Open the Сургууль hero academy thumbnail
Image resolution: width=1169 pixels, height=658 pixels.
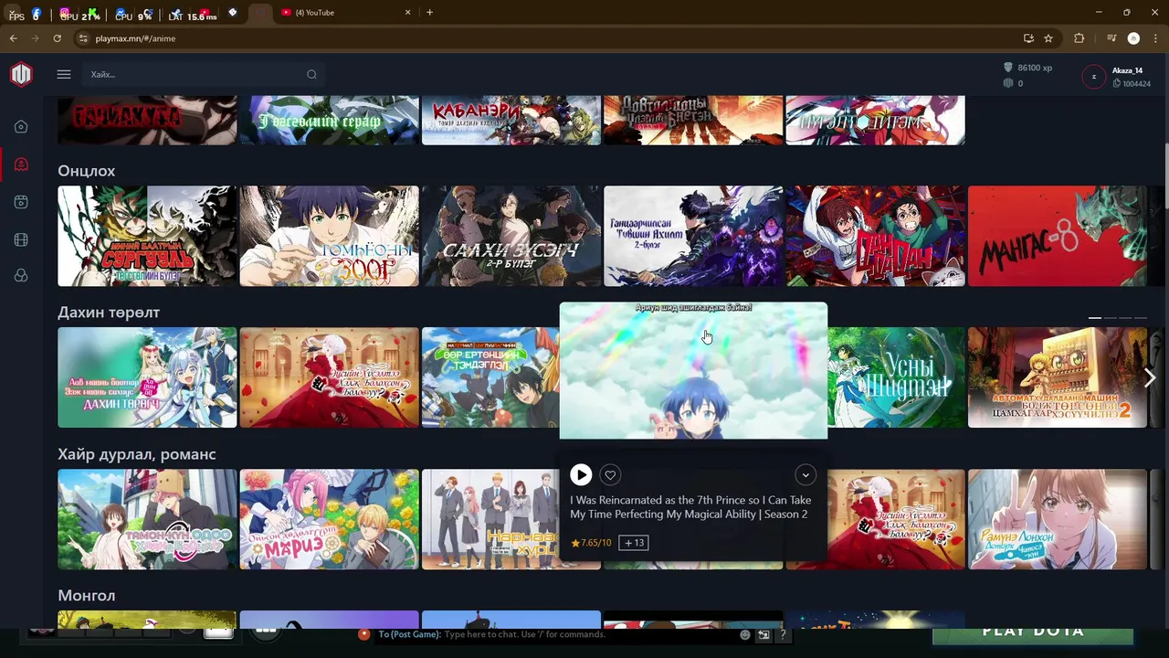click(x=147, y=236)
